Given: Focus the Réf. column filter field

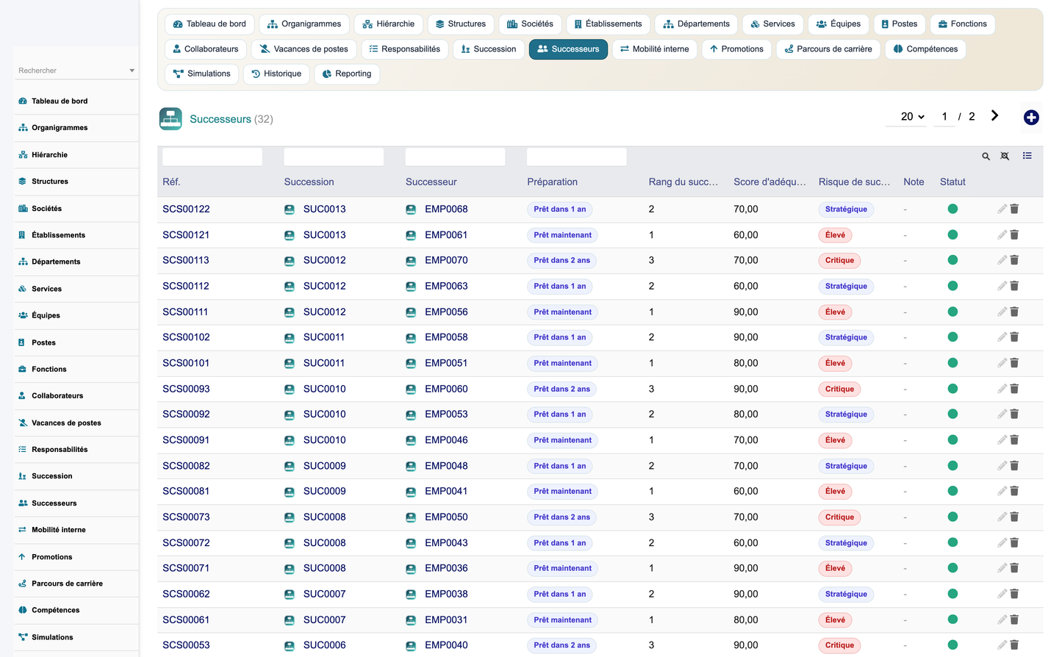Looking at the screenshot, I should pyautogui.click(x=212, y=157).
